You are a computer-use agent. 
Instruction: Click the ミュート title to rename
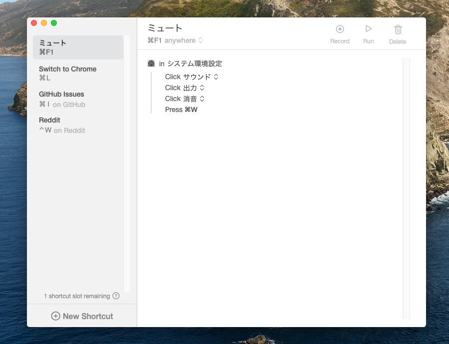pos(165,28)
